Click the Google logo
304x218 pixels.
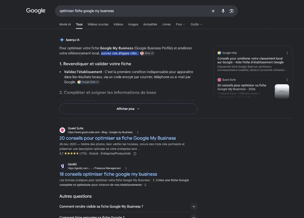pos(36,11)
